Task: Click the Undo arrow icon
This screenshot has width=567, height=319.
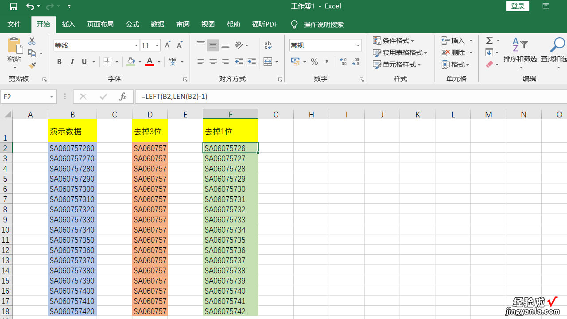Action: [x=30, y=6]
